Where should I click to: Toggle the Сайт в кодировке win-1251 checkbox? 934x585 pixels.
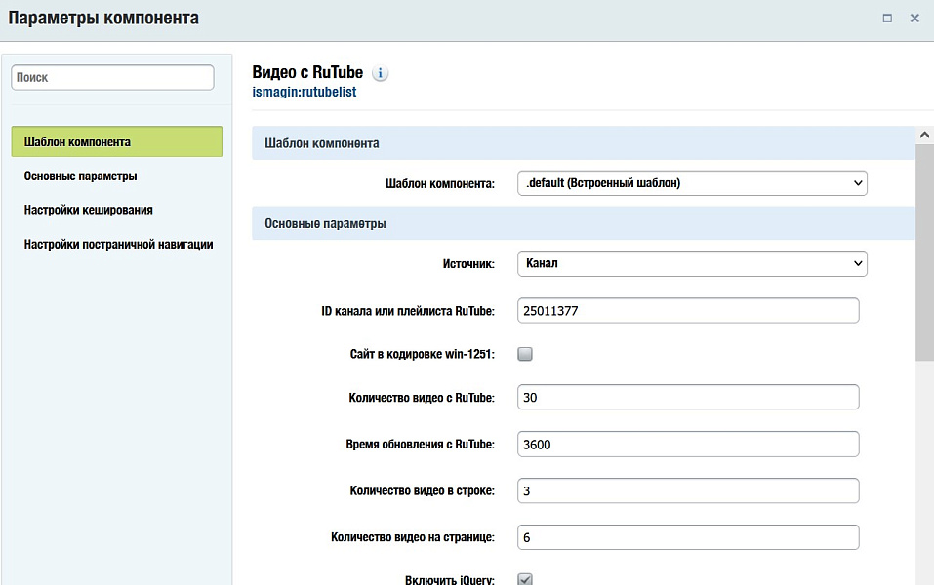pos(525,354)
